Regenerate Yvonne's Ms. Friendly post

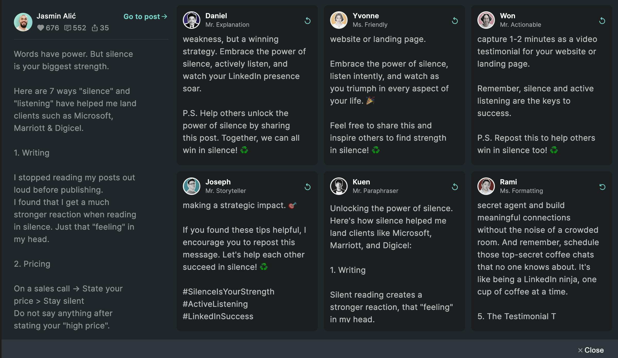[455, 21]
